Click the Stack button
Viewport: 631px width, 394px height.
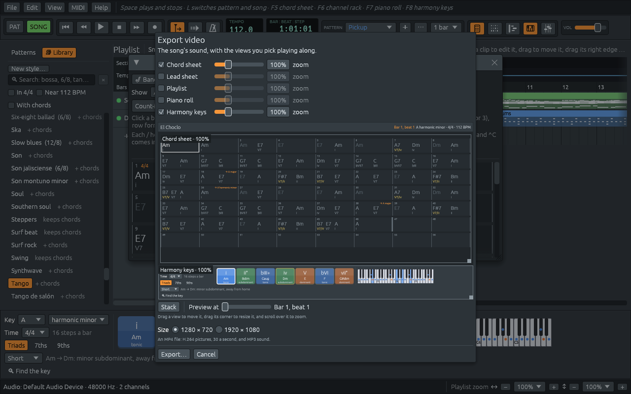tap(169, 307)
